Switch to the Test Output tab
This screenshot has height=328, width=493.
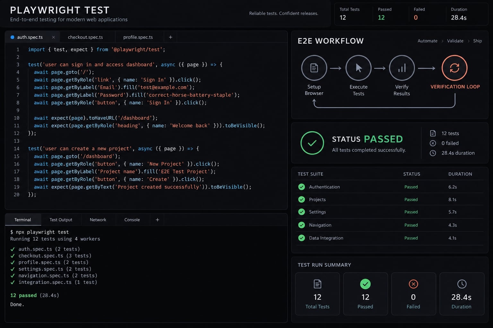point(61,220)
